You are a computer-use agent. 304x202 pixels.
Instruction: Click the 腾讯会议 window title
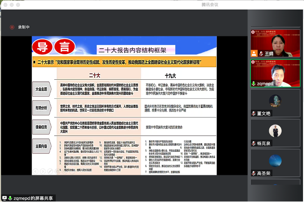(210, 5)
